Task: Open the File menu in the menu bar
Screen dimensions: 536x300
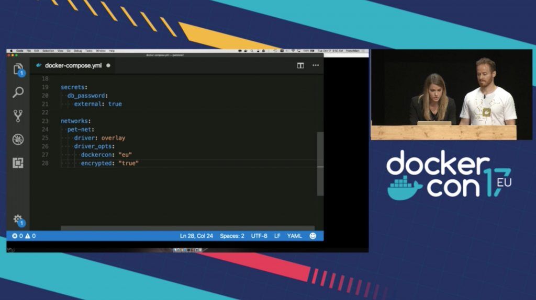Action: pos(29,51)
